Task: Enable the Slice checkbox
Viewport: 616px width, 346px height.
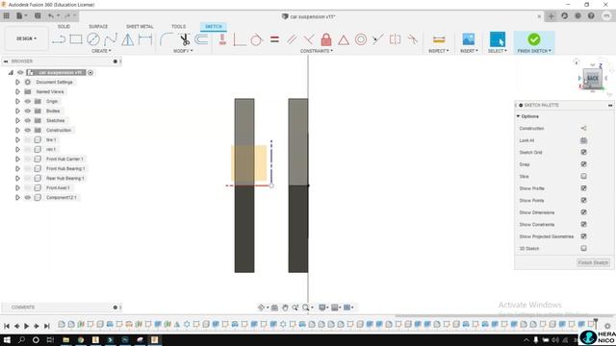Action: coord(584,176)
